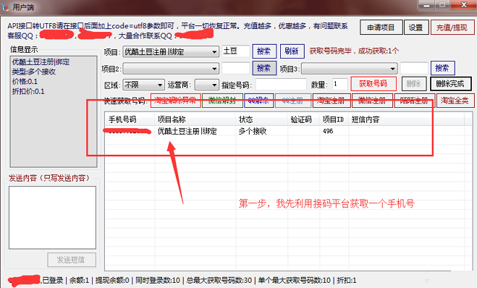This screenshot has width=477, height=288.
Task: Click 搜索 next to the 土豆 field
Action: [264, 51]
